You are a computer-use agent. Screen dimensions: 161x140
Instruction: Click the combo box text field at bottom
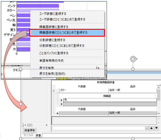coord(99,128)
